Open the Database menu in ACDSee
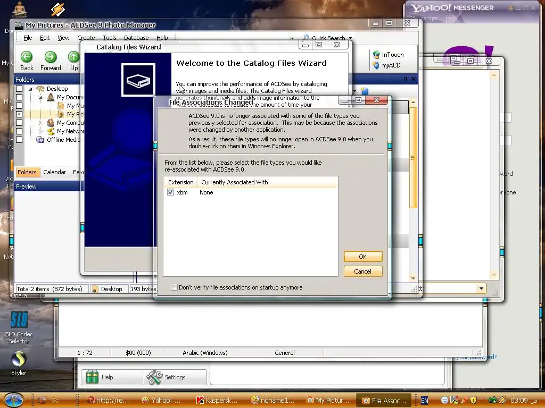The image size is (545, 408). pos(136,38)
